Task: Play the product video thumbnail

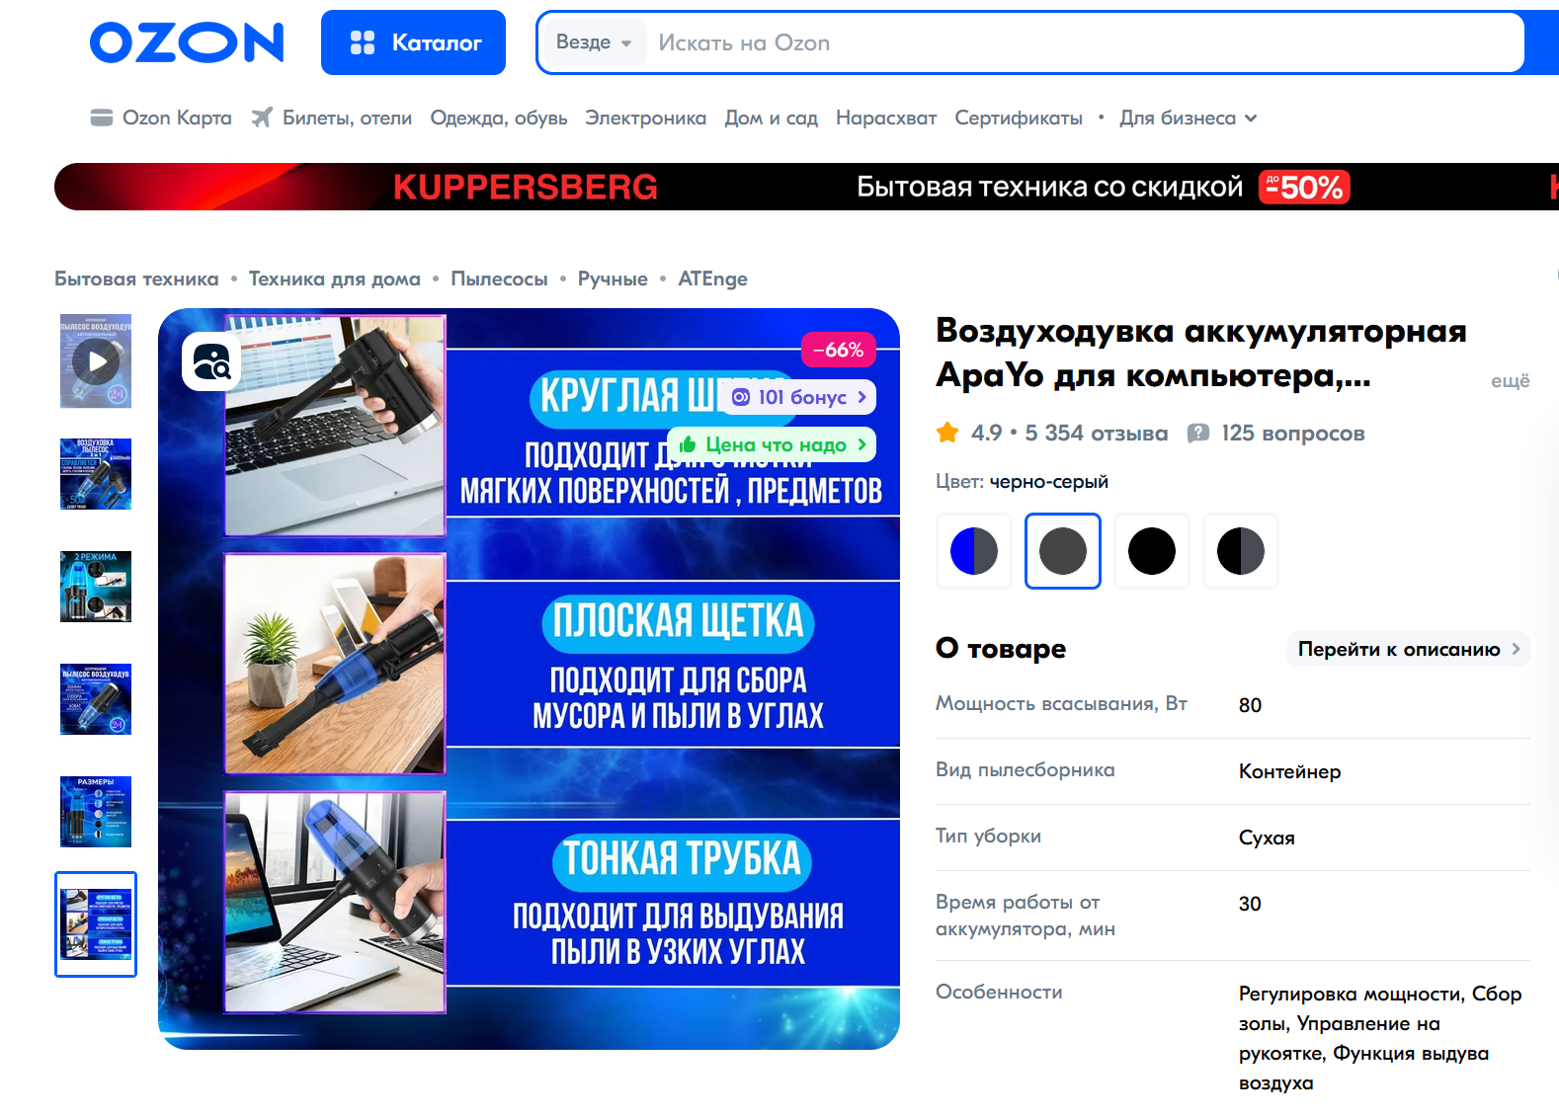Action: click(x=96, y=361)
